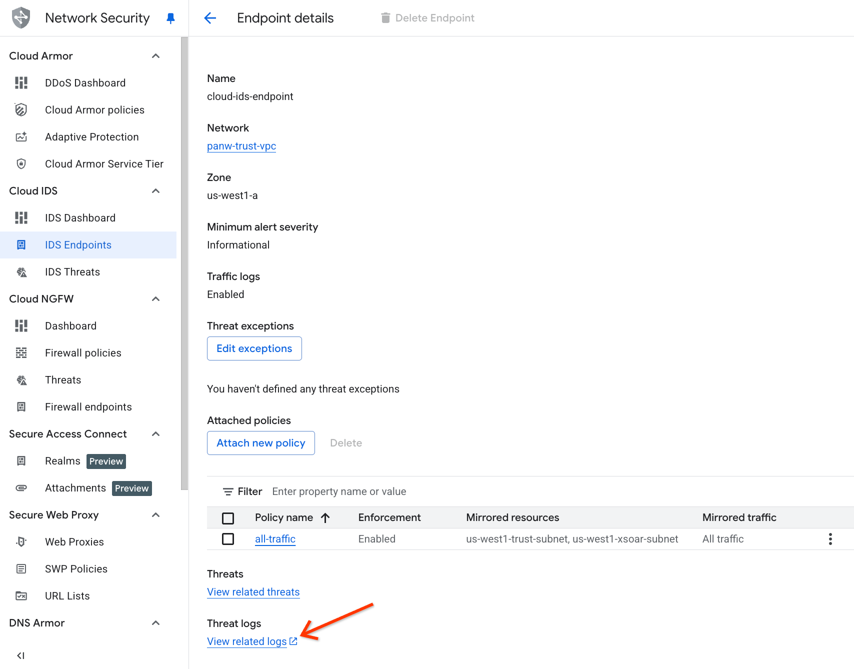Click the Filter icon above the policy table
Screen dimensions: 854x669
pyautogui.click(x=228, y=492)
